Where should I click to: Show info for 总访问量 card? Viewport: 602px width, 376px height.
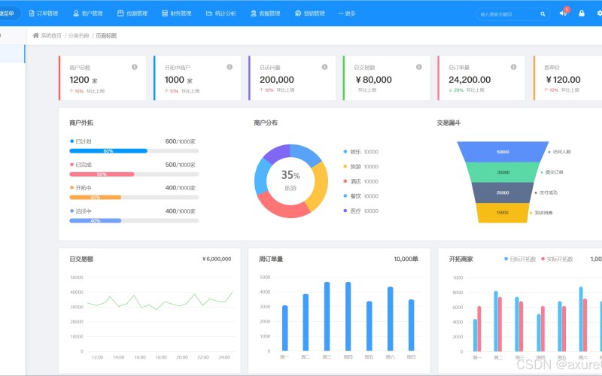tap(324, 67)
